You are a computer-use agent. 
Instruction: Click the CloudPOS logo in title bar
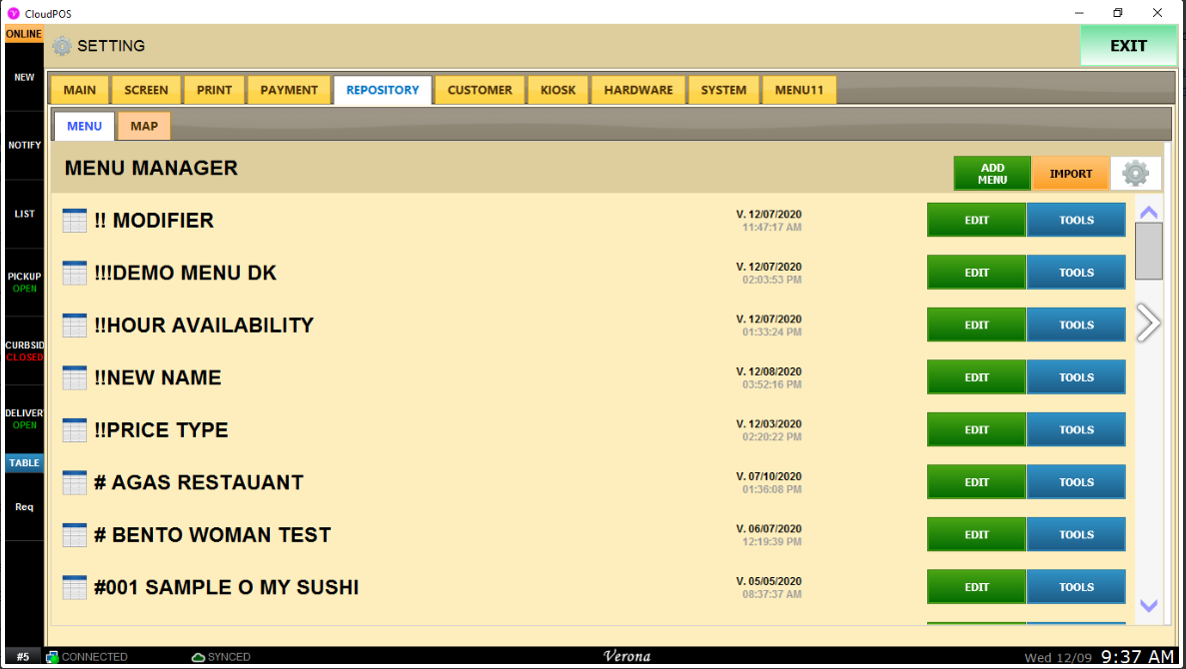click(x=13, y=14)
